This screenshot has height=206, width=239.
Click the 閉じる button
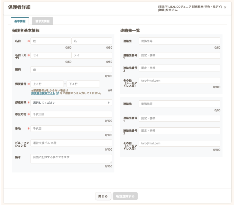103,196
